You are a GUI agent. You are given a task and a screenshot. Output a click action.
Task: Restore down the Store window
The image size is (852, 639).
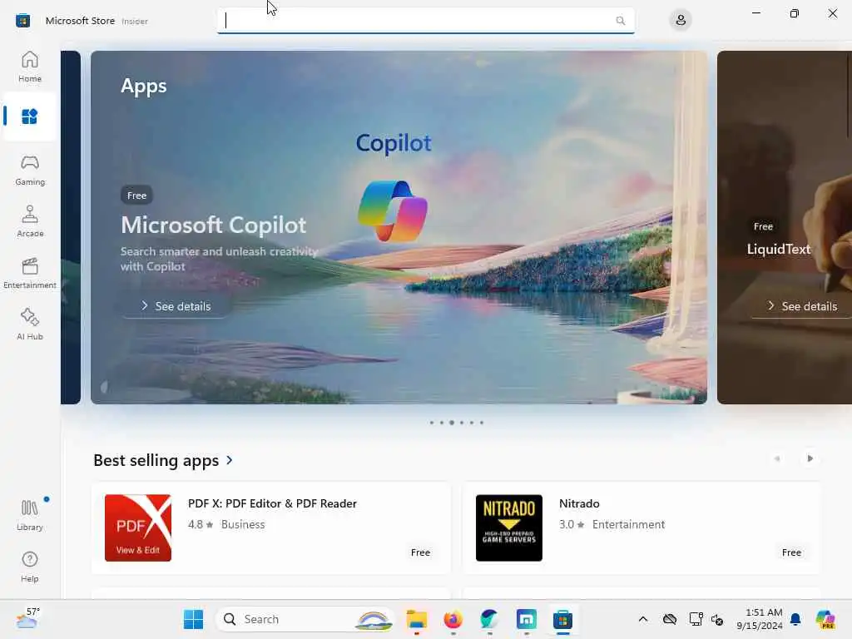click(795, 13)
